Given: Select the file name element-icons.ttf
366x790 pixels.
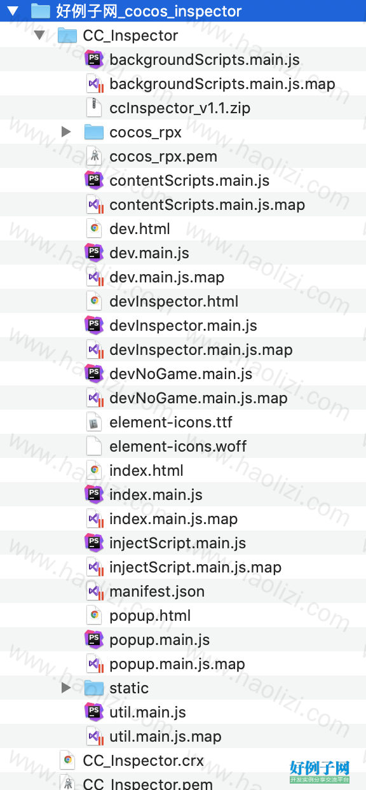Looking at the screenshot, I should click(171, 422).
